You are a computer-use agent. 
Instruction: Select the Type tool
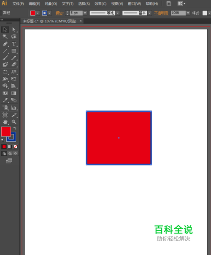tap(14, 44)
